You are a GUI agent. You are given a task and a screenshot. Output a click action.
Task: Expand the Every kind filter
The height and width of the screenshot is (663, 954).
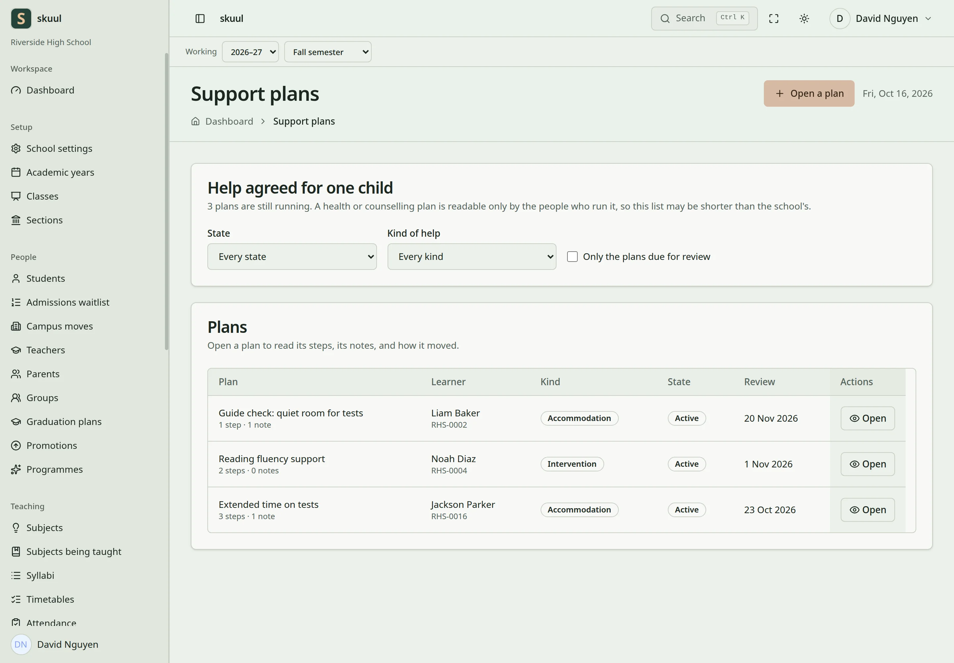click(472, 257)
